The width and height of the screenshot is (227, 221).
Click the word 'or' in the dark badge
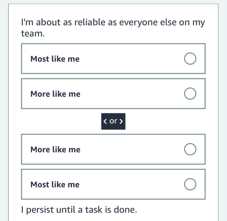pyautogui.click(x=113, y=121)
